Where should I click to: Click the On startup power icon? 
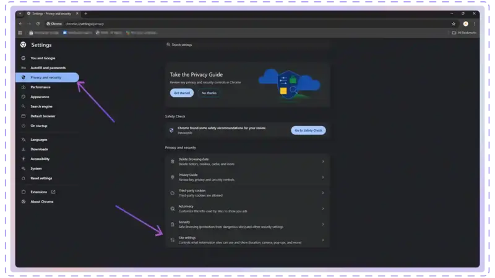coord(24,126)
